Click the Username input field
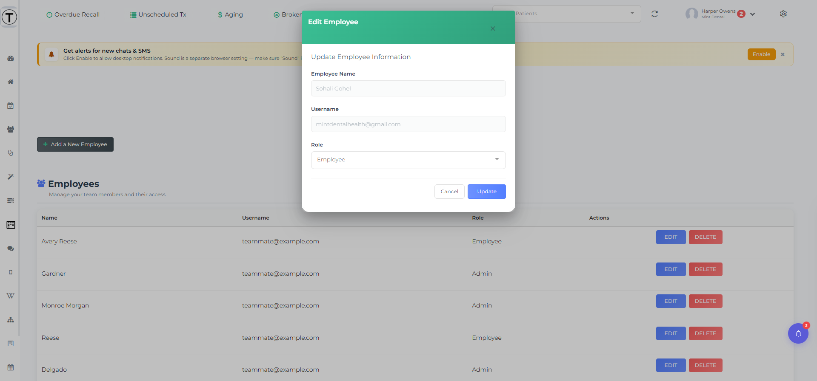Image resolution: width=817 pixels, height=381 pixels. [408, 124]
